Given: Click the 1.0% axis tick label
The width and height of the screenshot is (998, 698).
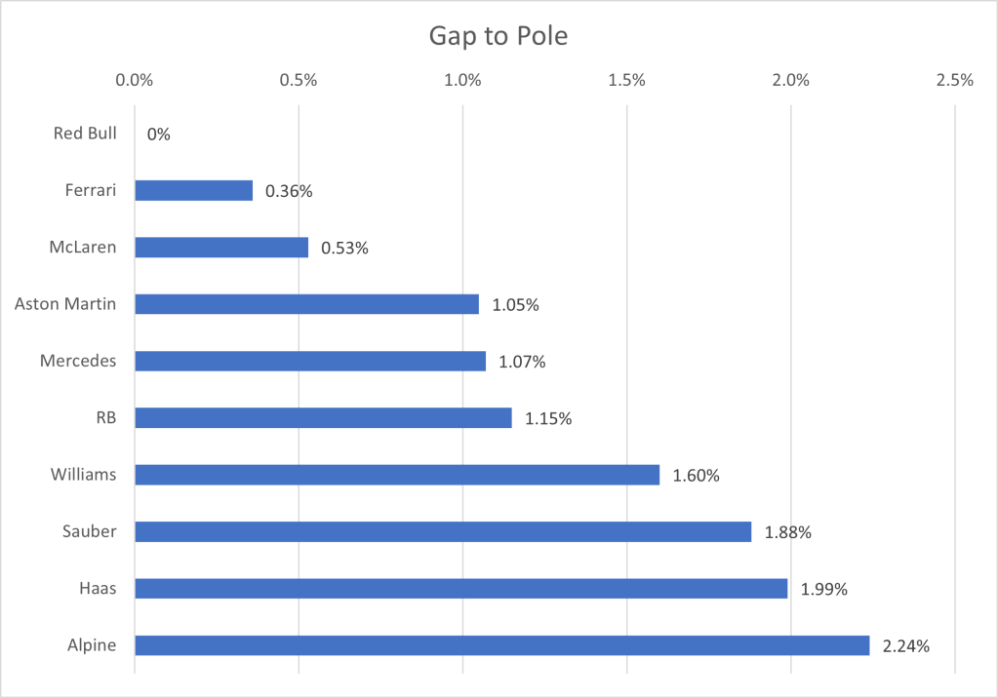Looking at the screenshot, I should coord(462,81).
